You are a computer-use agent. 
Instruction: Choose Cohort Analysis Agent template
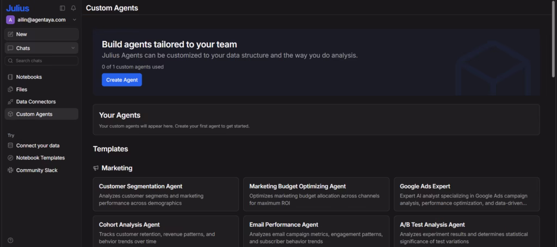click(x=166, y=231)
